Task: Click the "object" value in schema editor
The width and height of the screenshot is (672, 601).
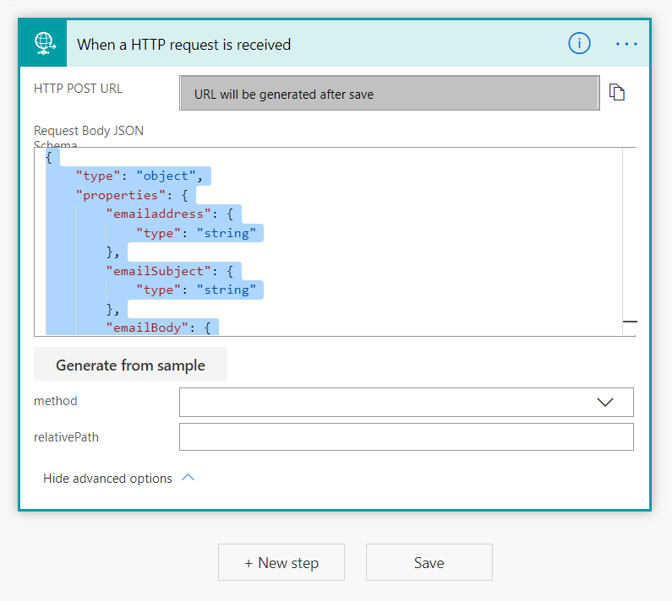Action: coord(172,176)
